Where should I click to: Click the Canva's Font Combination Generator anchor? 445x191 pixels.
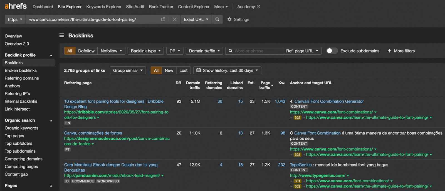(x=329, y=101)
